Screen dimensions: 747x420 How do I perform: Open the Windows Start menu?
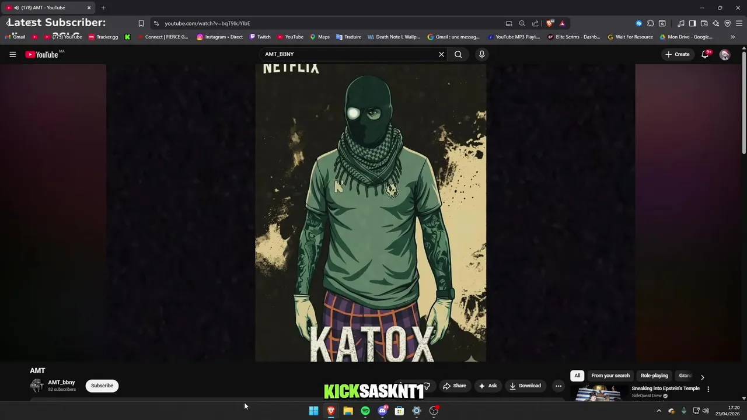pyautogui.click(x=313, y=411)
